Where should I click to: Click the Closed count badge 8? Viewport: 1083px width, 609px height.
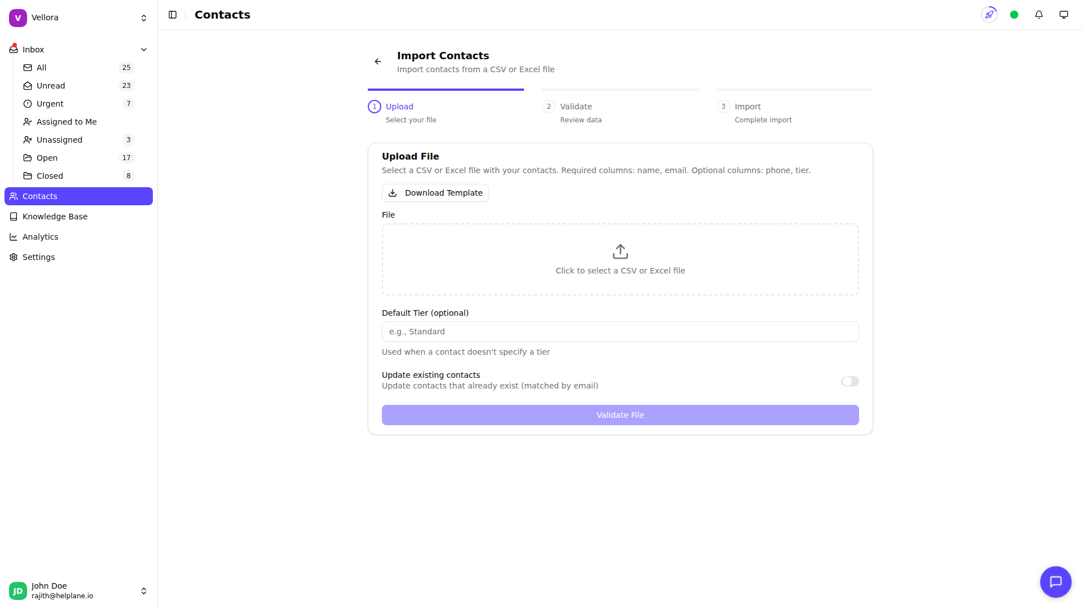point(129,176)
